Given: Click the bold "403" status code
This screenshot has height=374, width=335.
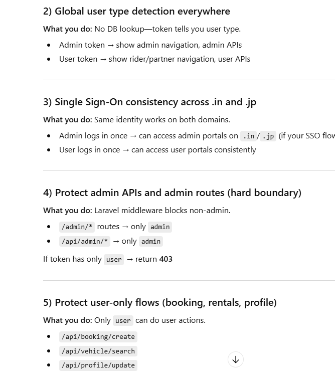Looking at the screenshot, I should coord(165,259).
